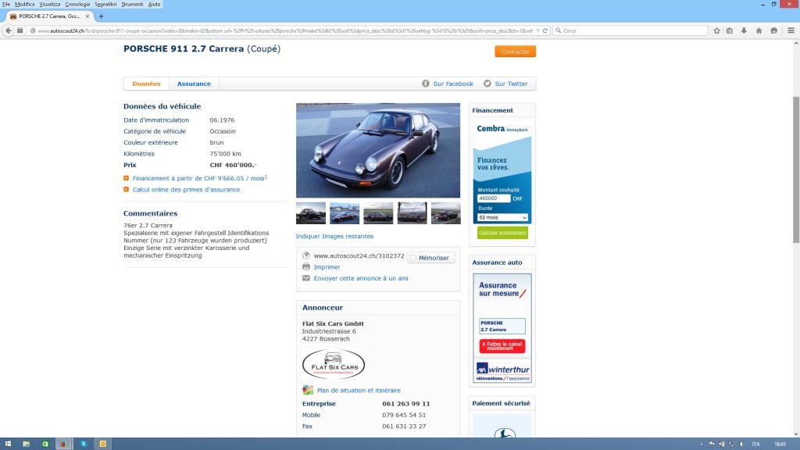Click the Montant souhaité amount field
The height and width of the screenshot is (450, 800).
click(x=494, y=198)
